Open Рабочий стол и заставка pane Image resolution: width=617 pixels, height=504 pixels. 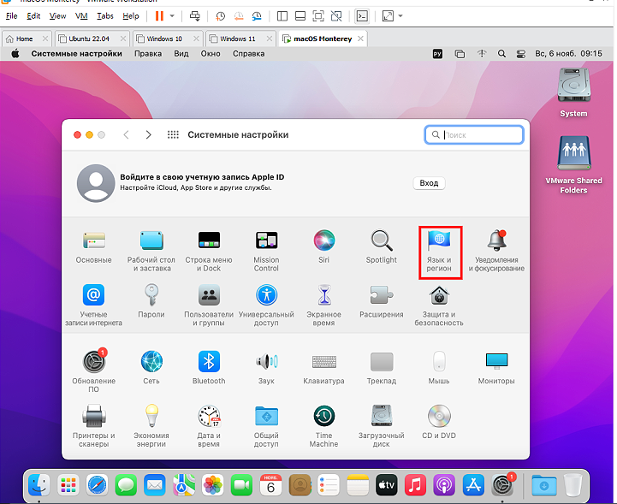[151, 252]
